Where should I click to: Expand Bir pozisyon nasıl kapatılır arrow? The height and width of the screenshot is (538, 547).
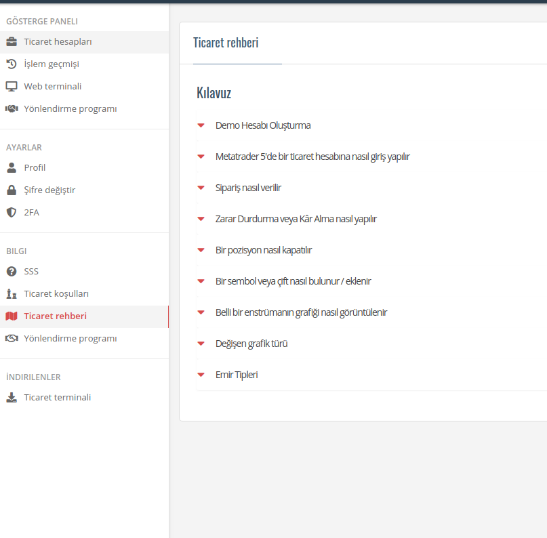pyautogui.click(x=201, y=250)
